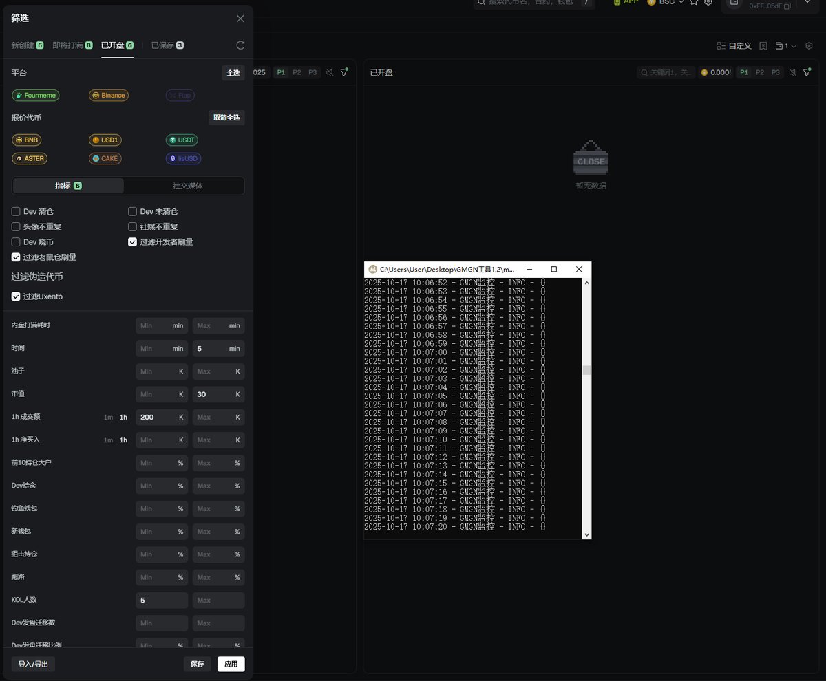
Task: Click the 应用 apply button
Action: (231, 664)
